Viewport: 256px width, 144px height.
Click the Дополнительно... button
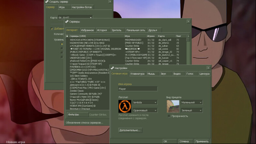click(x=130, y=130)
